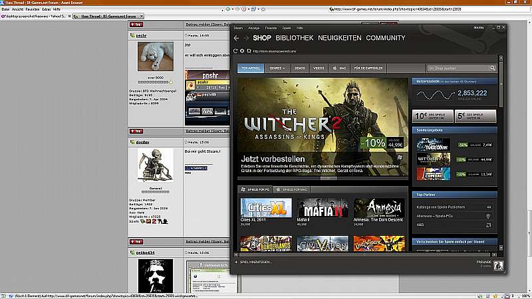This screenshot has width=532, height=299.
Task: Open the Spiele menu in Steam
Action: [287, 28]
